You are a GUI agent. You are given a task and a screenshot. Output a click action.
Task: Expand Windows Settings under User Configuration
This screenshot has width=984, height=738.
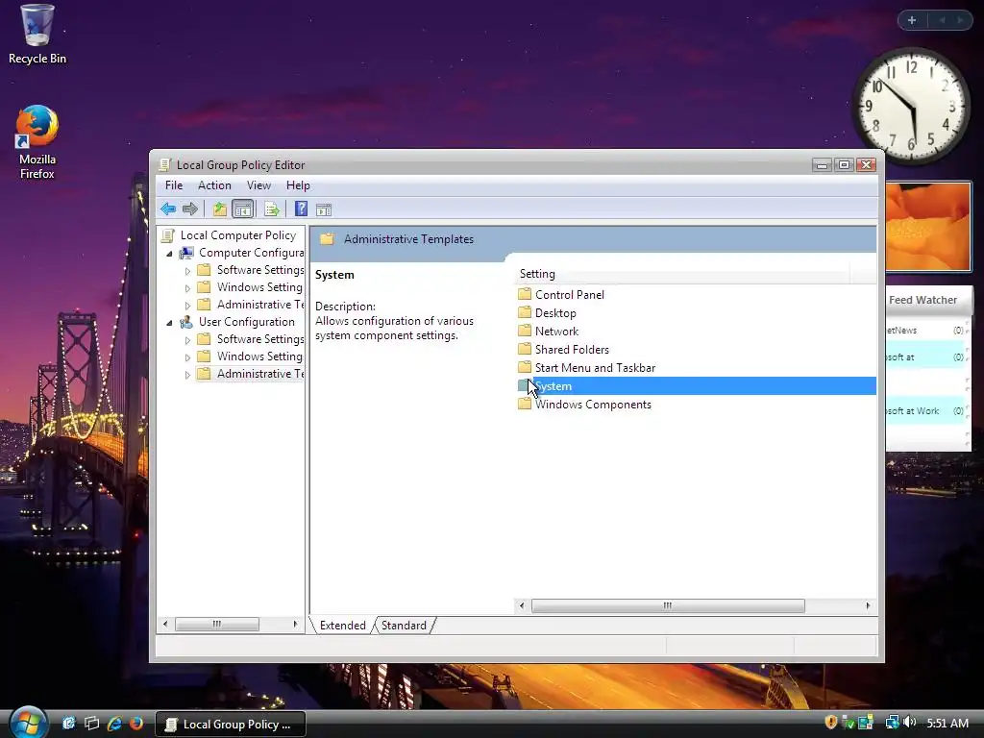[x=187, y=357]
